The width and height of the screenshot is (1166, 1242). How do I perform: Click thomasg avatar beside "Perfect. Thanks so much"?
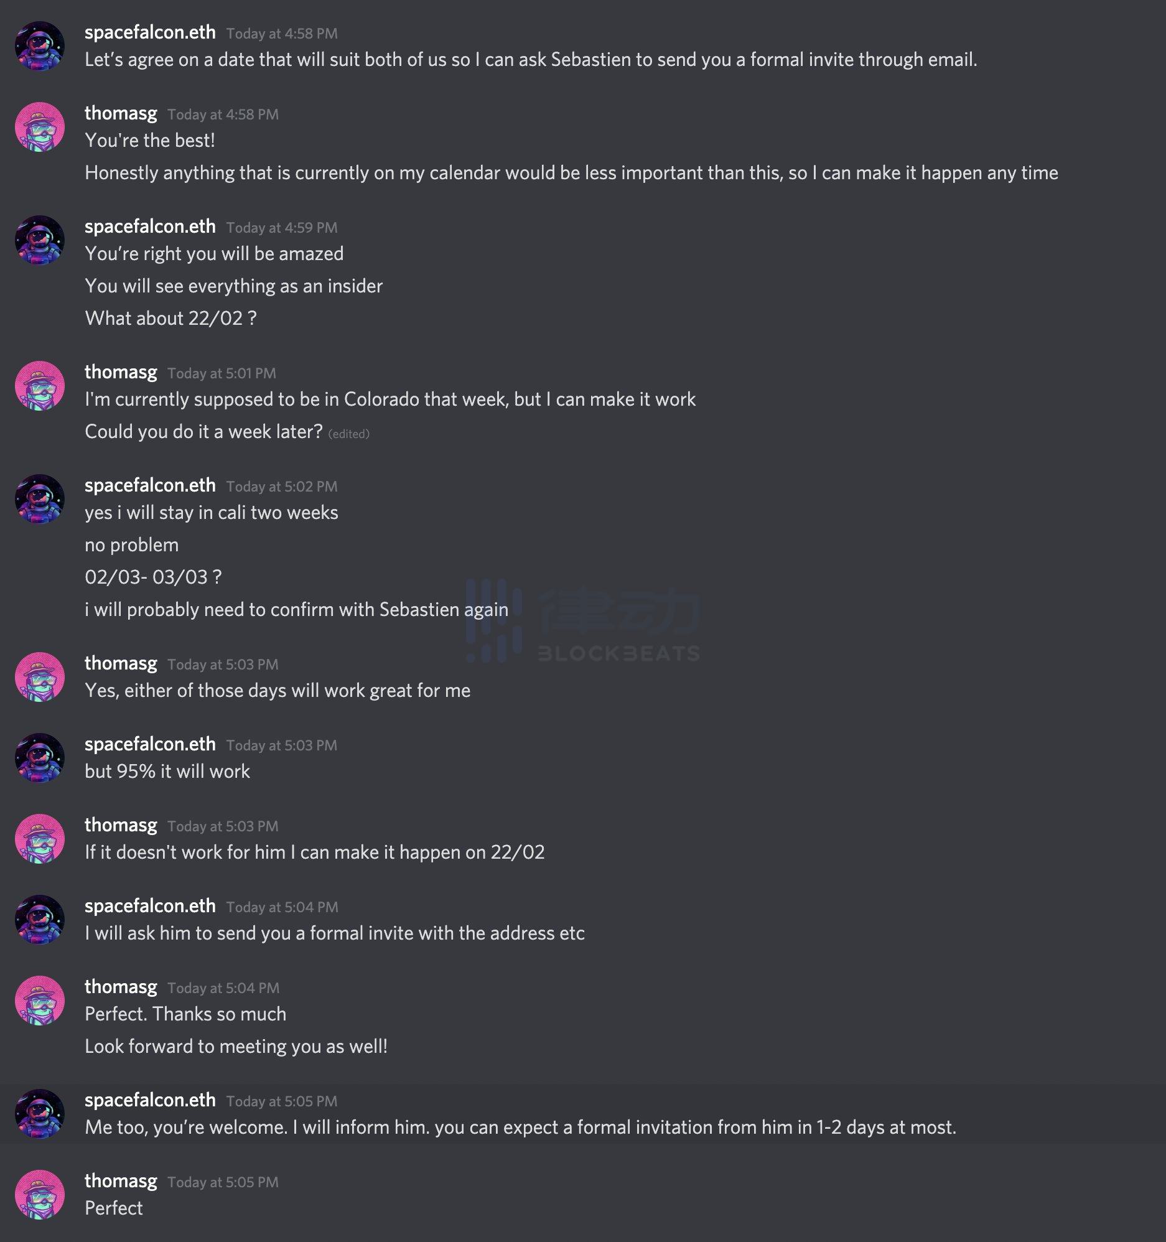pos(39,1000)
